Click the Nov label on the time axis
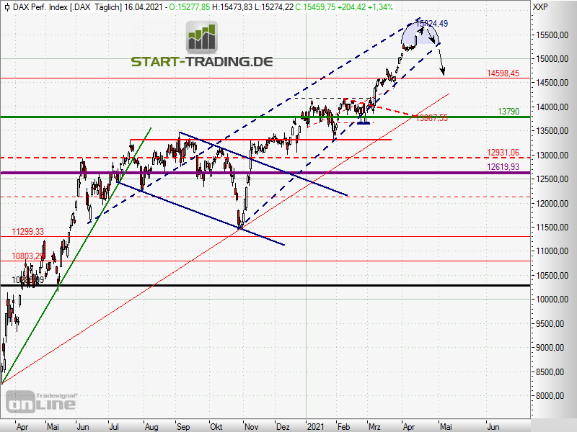Image resolution: width=577 pixels, height=432 pixels. coord(251,426)
